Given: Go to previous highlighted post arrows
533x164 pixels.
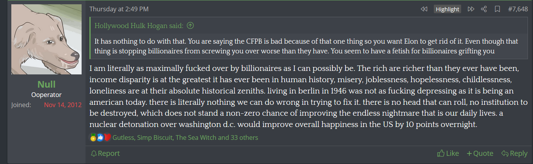Looking at the screenshot, I should [424, 9].
